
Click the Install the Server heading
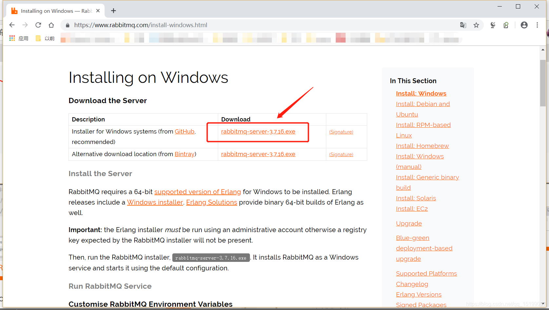tap(100, 174)
